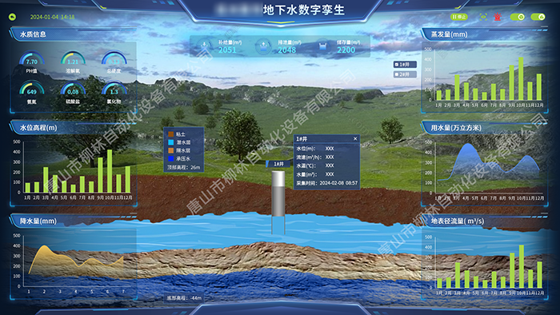Click the green 停止 pause button
The height and width of the screenshot is (315, 560).
click(x=459, y=17)
